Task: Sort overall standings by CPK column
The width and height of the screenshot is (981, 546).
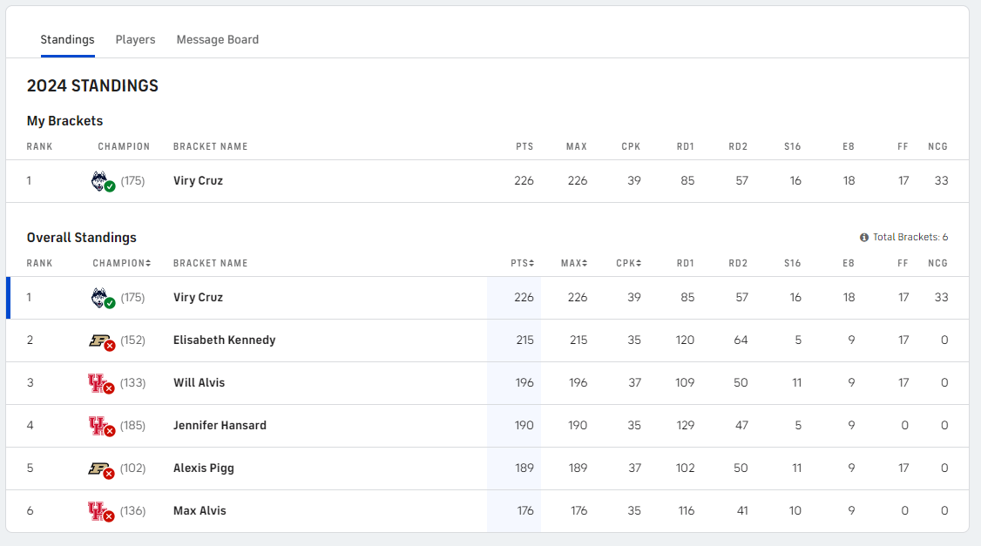Action: pos(628,263)
